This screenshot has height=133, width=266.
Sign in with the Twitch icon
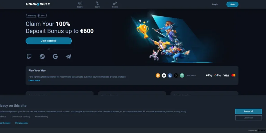[x=29, y=56]
